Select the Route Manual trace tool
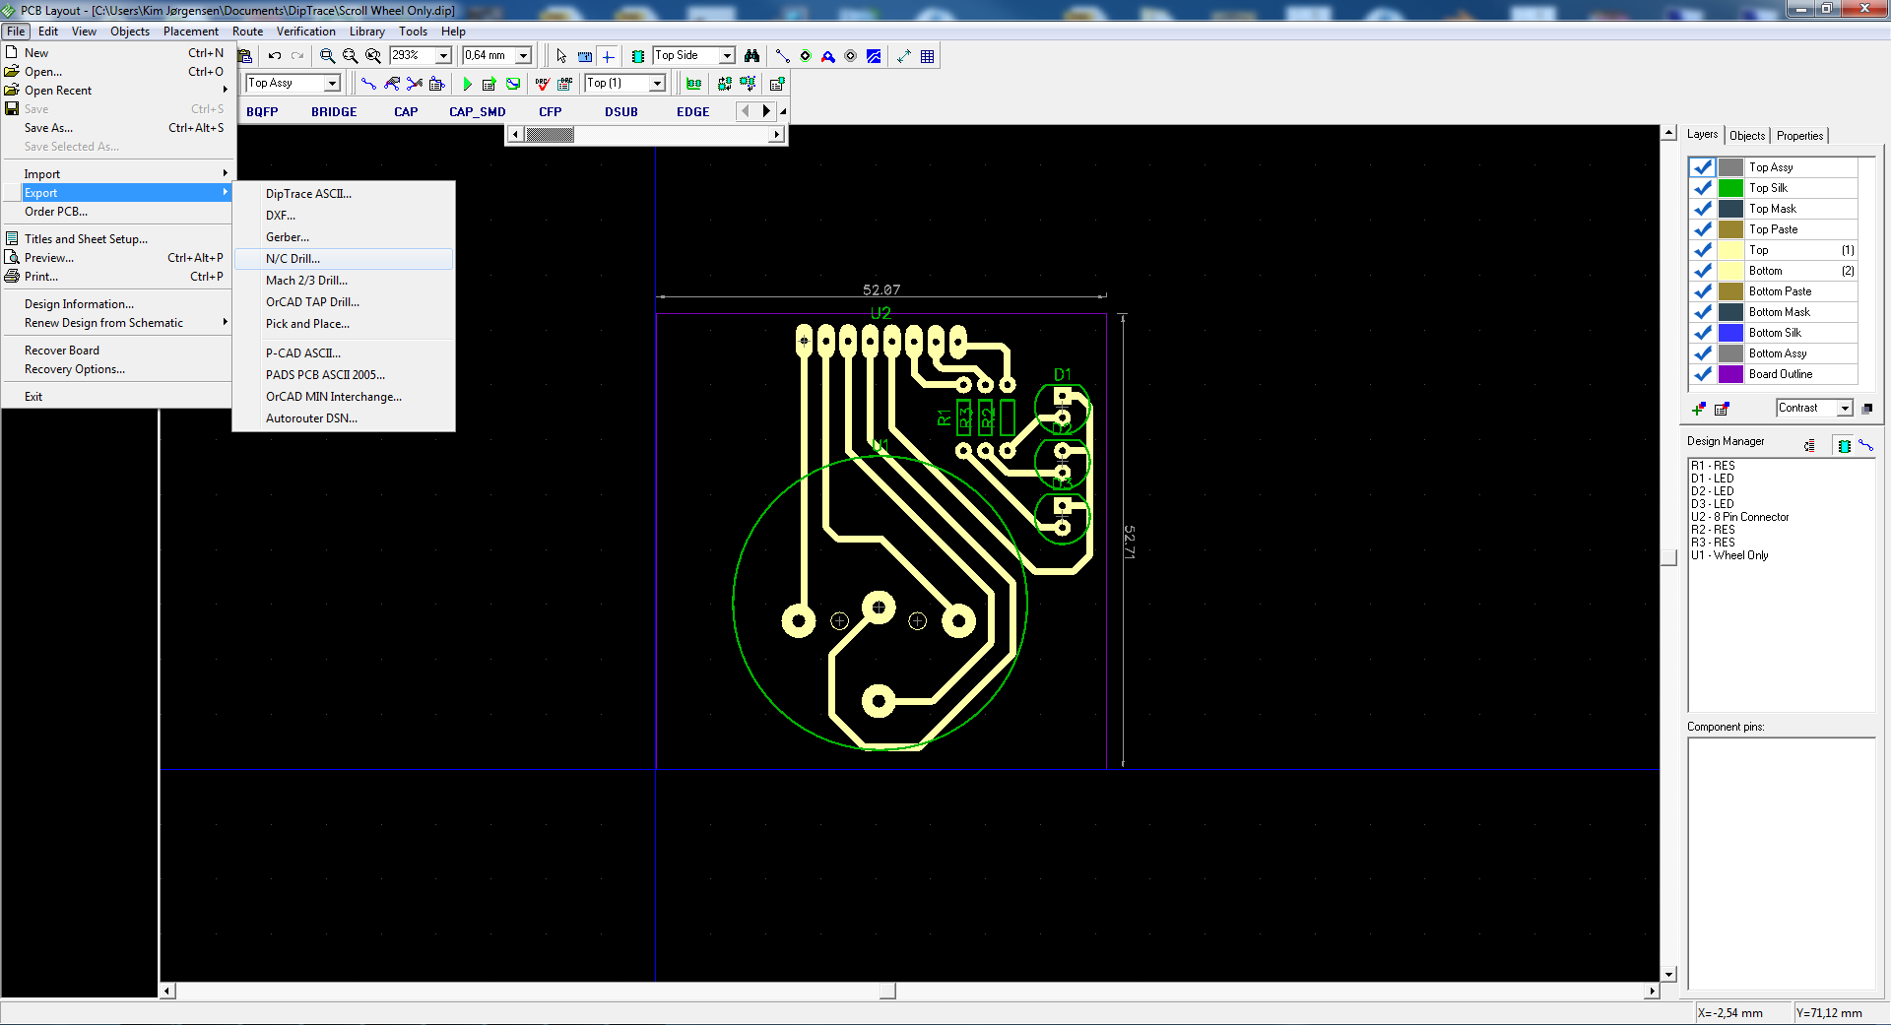Viewport: 1891px width, 1025px height. [368, 84]
